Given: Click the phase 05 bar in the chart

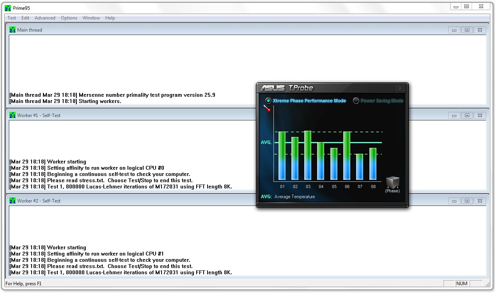Looking at the screenshot, I should (x=334, y=164).
